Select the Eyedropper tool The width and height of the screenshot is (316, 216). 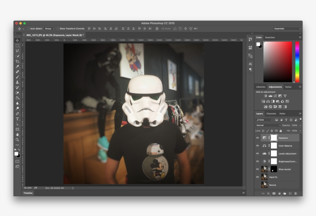click(17, 66)
